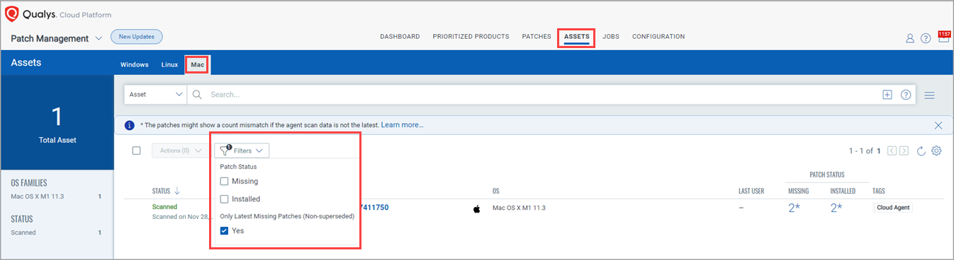Check the Missing patch status filter
Screen dimensions: 954x260
point(224,181)
